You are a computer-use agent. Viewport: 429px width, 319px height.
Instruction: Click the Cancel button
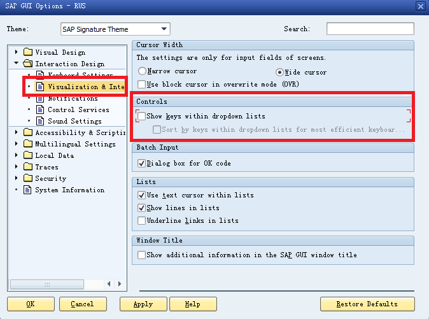point(83,304)
